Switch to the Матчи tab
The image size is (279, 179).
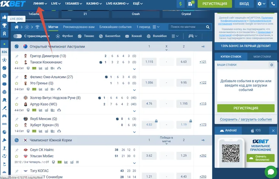pyautogui.click(x=53, y=27)
